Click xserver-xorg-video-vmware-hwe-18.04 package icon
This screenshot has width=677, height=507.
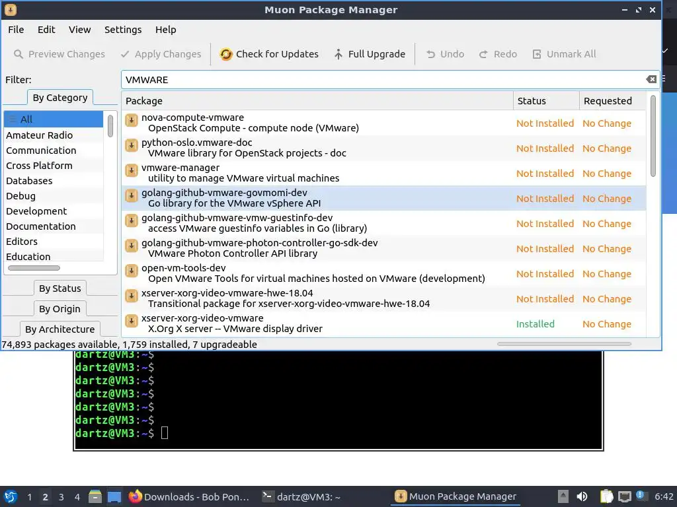coord(132,296)
